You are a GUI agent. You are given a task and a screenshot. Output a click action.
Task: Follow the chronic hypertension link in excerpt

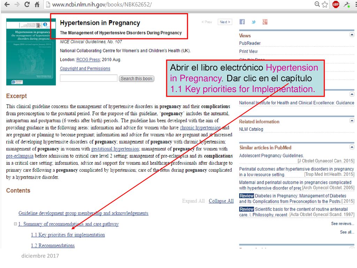tap(200, 128)
